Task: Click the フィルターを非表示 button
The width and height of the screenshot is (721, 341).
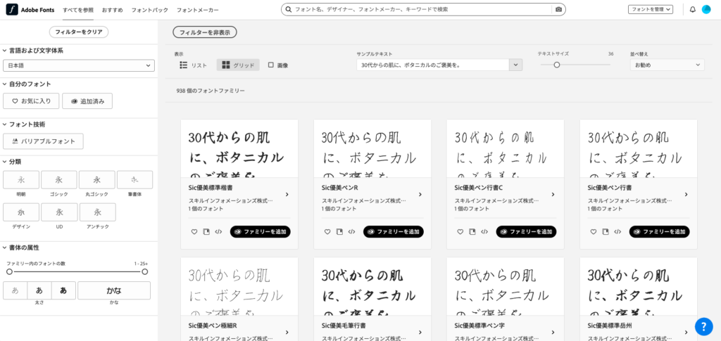Action: (205, 32)
